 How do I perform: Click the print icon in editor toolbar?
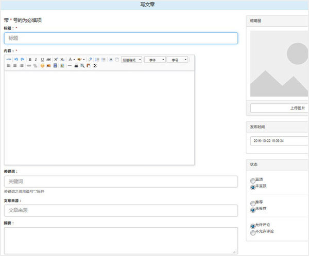(76, 65)
